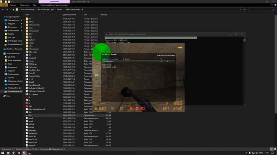This screenshot has height=155, width=277.
Task: Select Сеть in the navigation pane
Action: pos(8,96)
